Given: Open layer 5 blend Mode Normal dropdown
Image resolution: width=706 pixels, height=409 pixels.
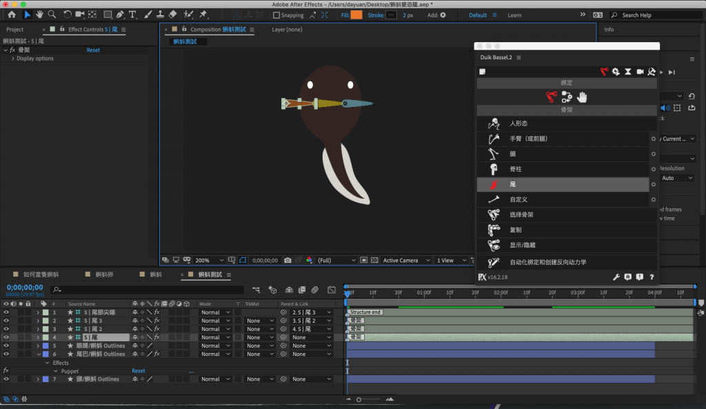Looking at the screenshot, I should pos(215,346).
